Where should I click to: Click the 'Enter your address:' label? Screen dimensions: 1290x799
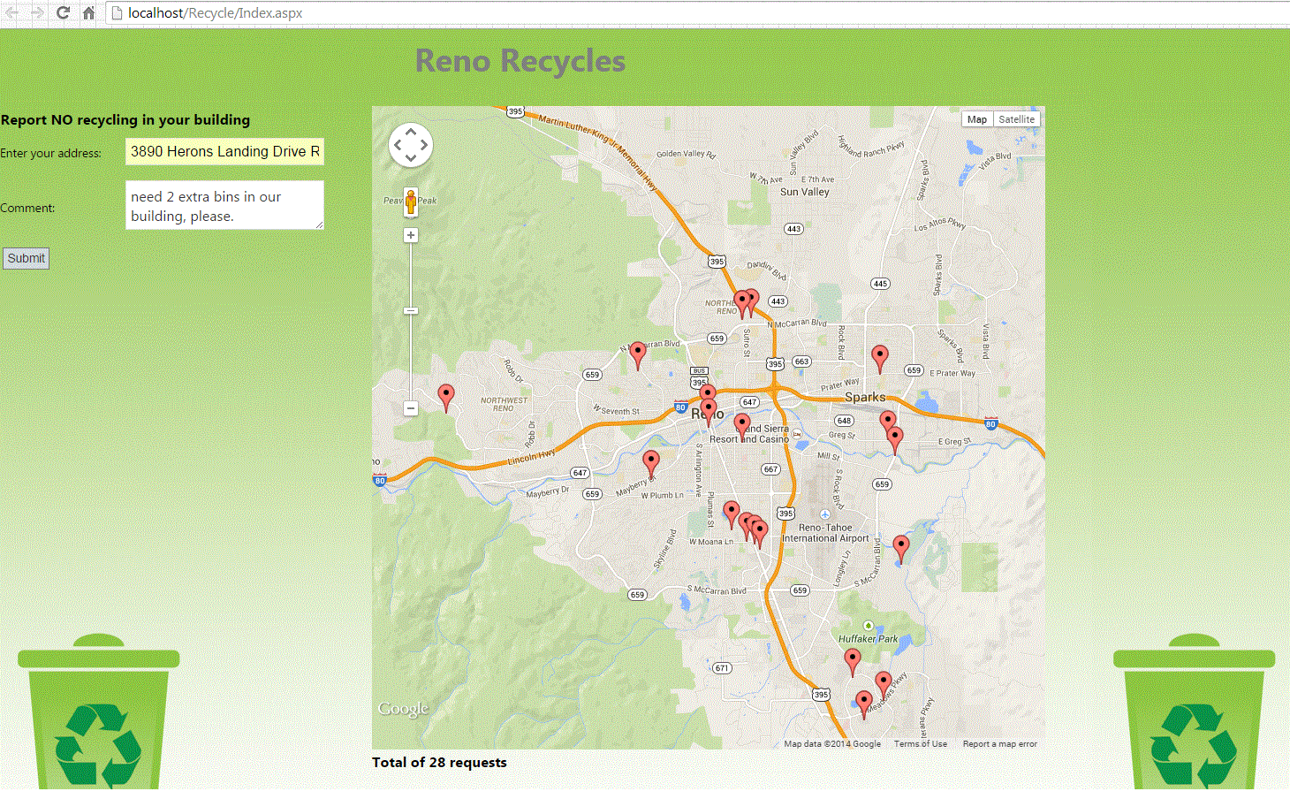pyautogui.click(x=50, y=153)
